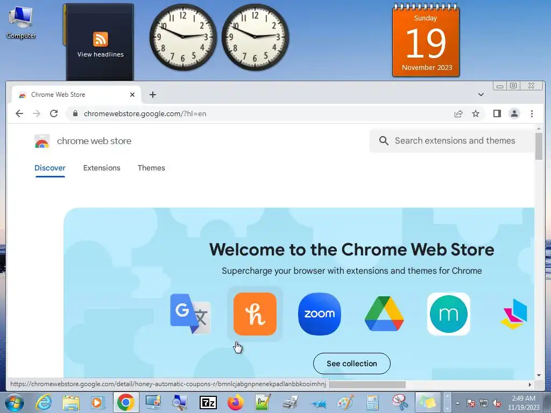The width and height of the screenshot is (551, 413).
Task: Click the calendar gadget showing Sunday 19
Action: point(426,40)
